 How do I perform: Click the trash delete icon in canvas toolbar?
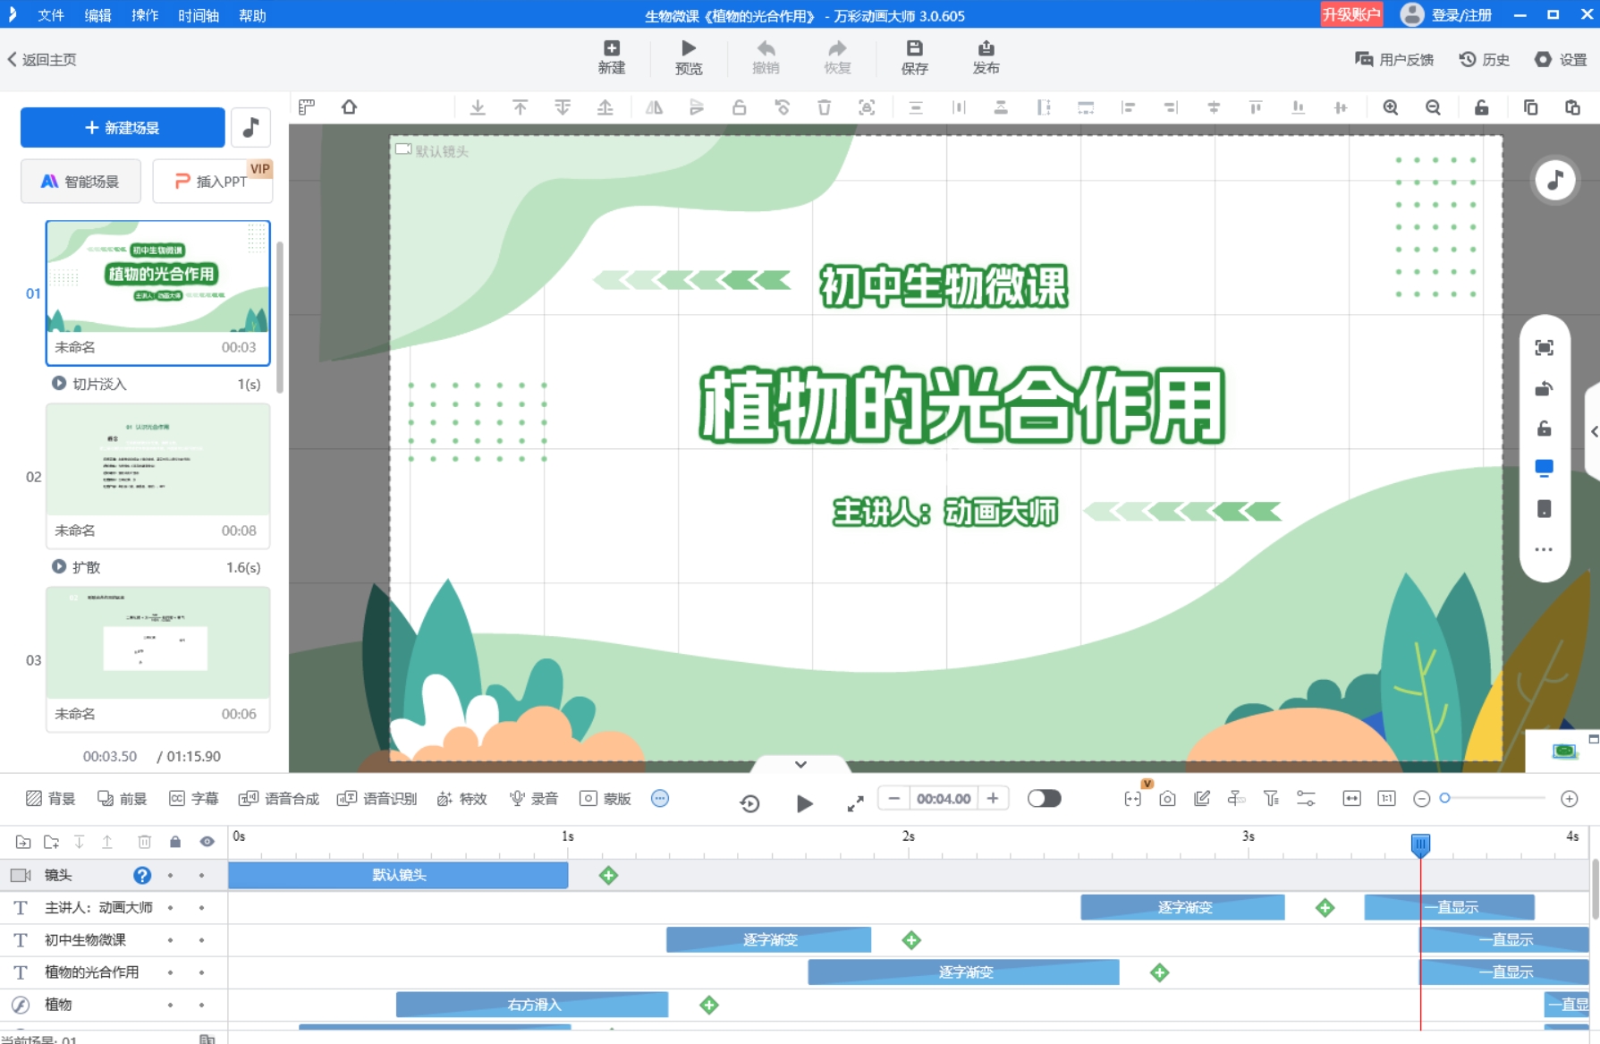[824, 107]
